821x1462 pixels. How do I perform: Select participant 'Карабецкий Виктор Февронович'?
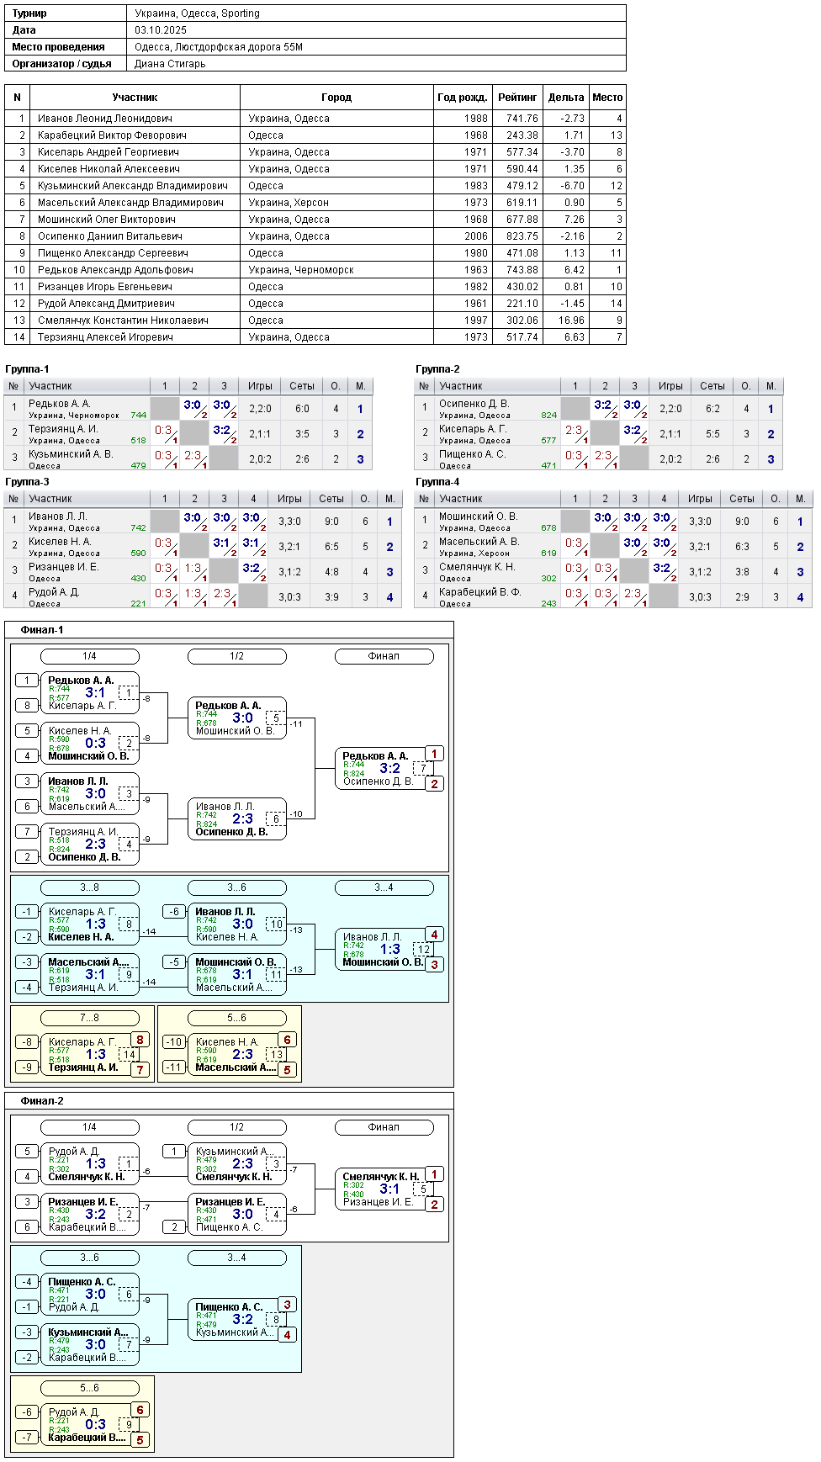112,135
